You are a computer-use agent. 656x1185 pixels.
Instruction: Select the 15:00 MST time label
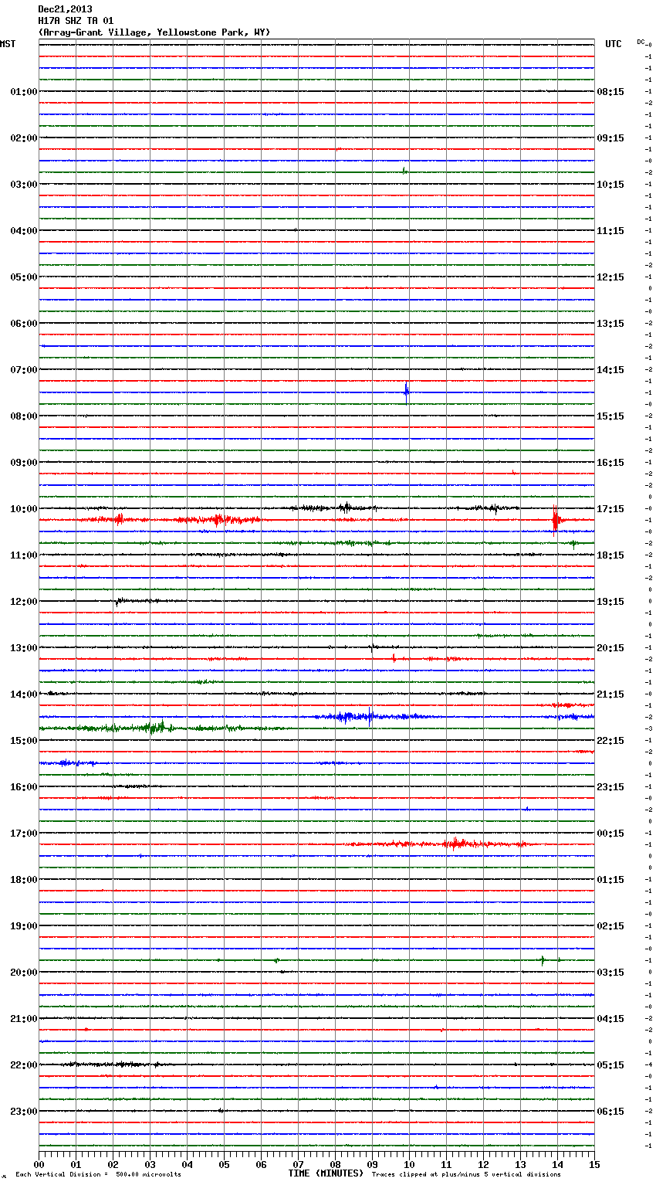point(24,741)
